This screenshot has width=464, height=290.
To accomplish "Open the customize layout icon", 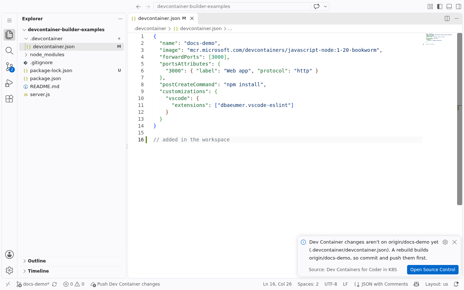I will [x=430, y=7].
